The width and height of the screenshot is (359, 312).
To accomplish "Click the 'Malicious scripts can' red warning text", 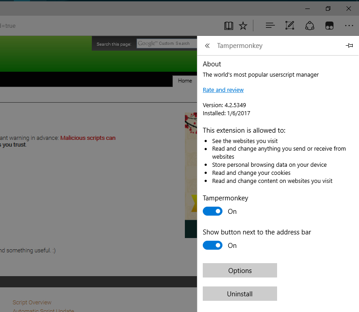I will (x=88, y=138).
